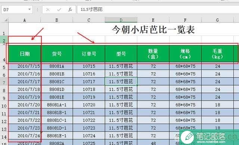Viewport: 239px width, 145px height.
Task: Select column C header
Action: point(89,20)
